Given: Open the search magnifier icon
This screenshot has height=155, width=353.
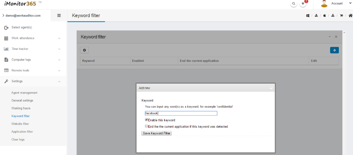Looking at the screenshot, I should [294, 4].
